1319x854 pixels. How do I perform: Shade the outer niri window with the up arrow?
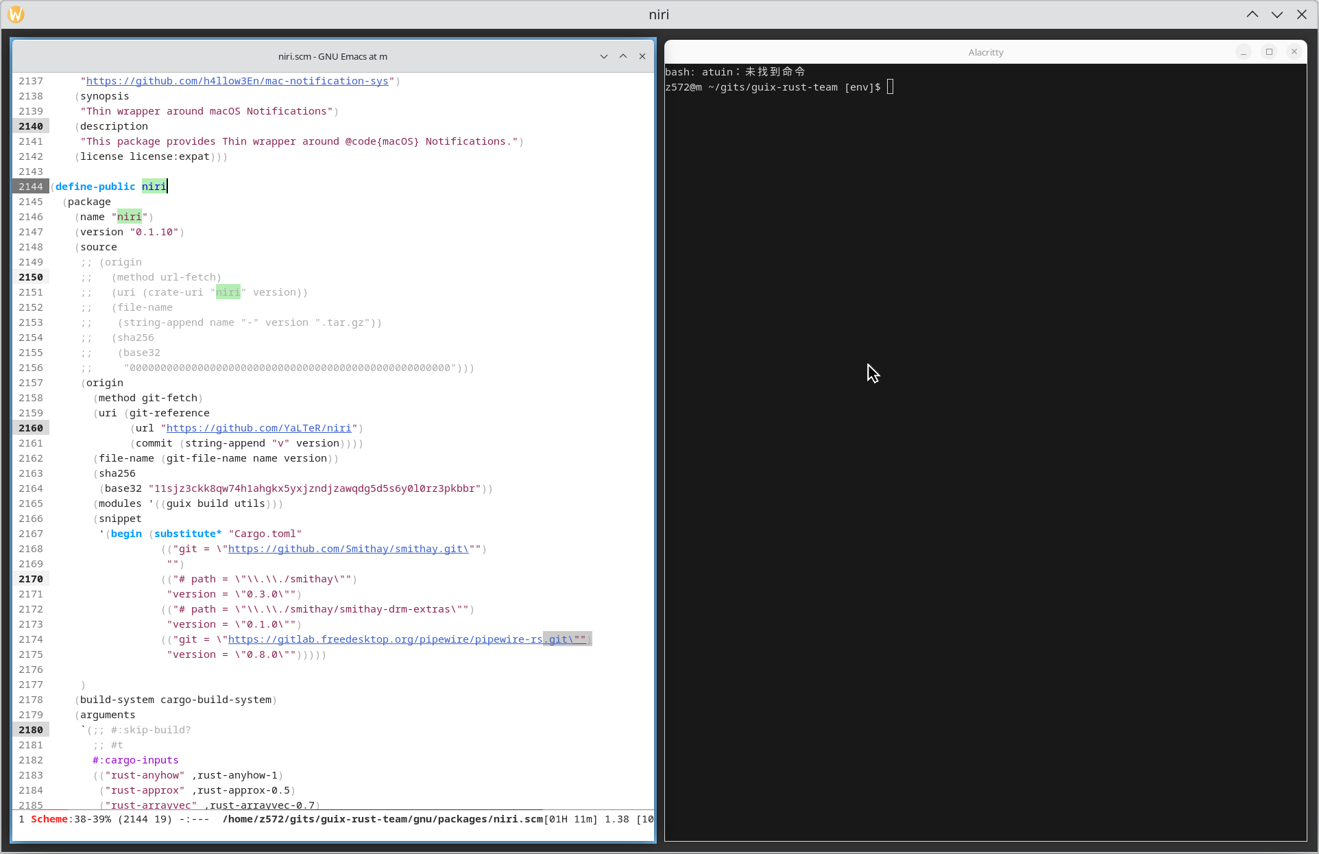pyautogui.click(x=1253, y=14)
